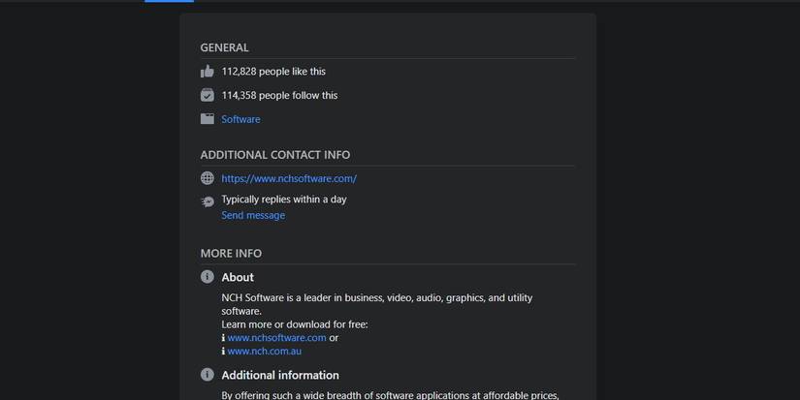Image resolution: width=800 pixels, height=400 pixels.
Task: Open the www.nch.com.au link
Action: 264,352
